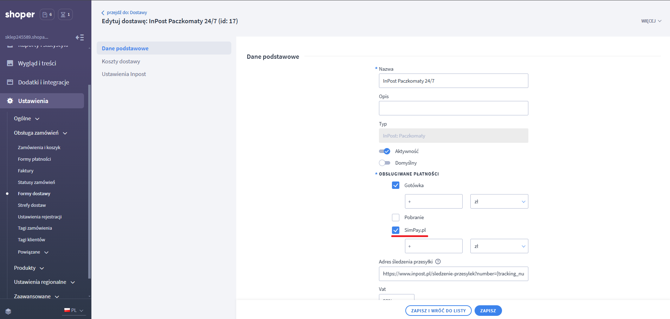The width and height of the screenshot is (670, 319).
Task: Click the Shoper logo
Action: pyautogui.click(x=20, y=14)
